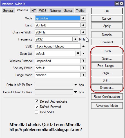The width and height of the screenshot is (125, 138).
Task: Collapse the Scan List field with up arrow
Action: click(x=83, y=54)
